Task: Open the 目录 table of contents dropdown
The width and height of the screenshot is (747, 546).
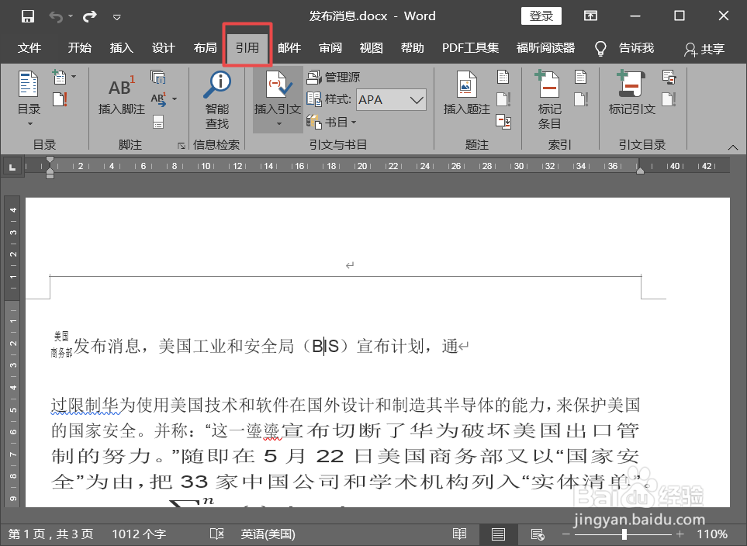Action: point(29,98)
